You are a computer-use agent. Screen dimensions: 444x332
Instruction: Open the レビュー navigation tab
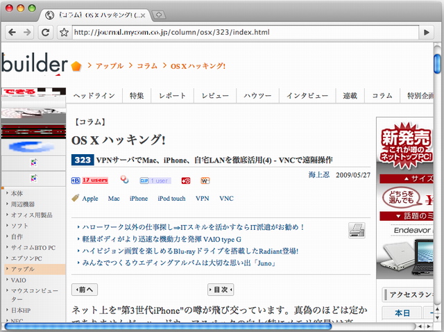click(215, 96)
